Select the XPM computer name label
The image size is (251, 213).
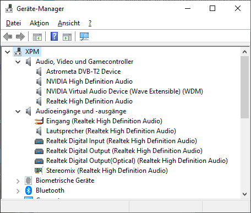click(x=32, y=52)
